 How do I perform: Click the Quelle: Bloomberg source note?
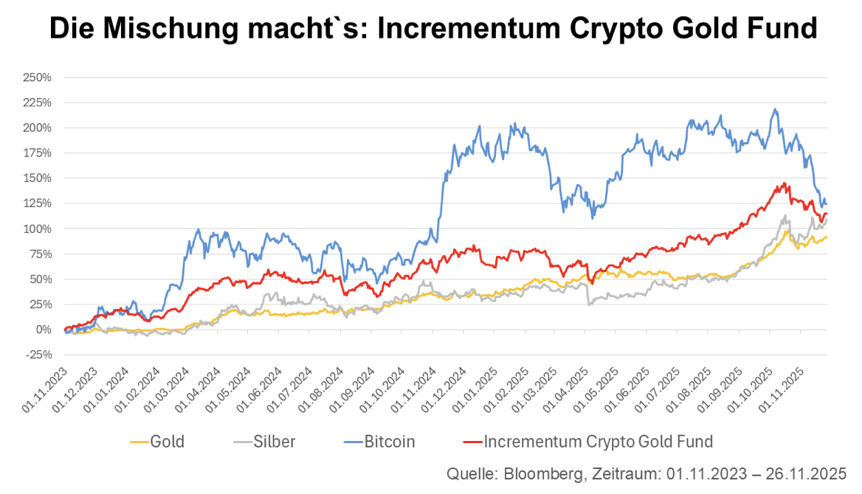[646, 474]
